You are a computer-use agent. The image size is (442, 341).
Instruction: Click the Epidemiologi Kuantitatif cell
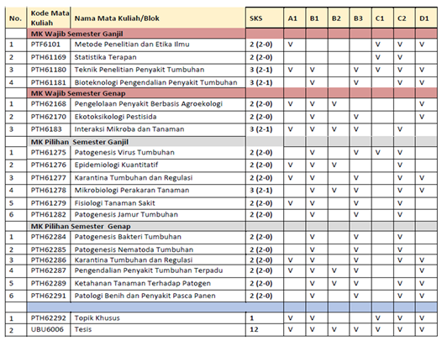[x=158, y=165]
